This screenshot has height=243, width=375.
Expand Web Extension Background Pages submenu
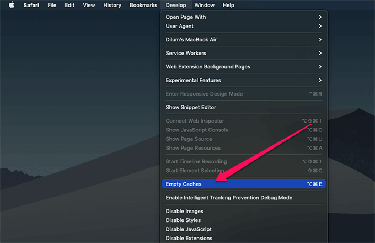[x=244, y=67]
